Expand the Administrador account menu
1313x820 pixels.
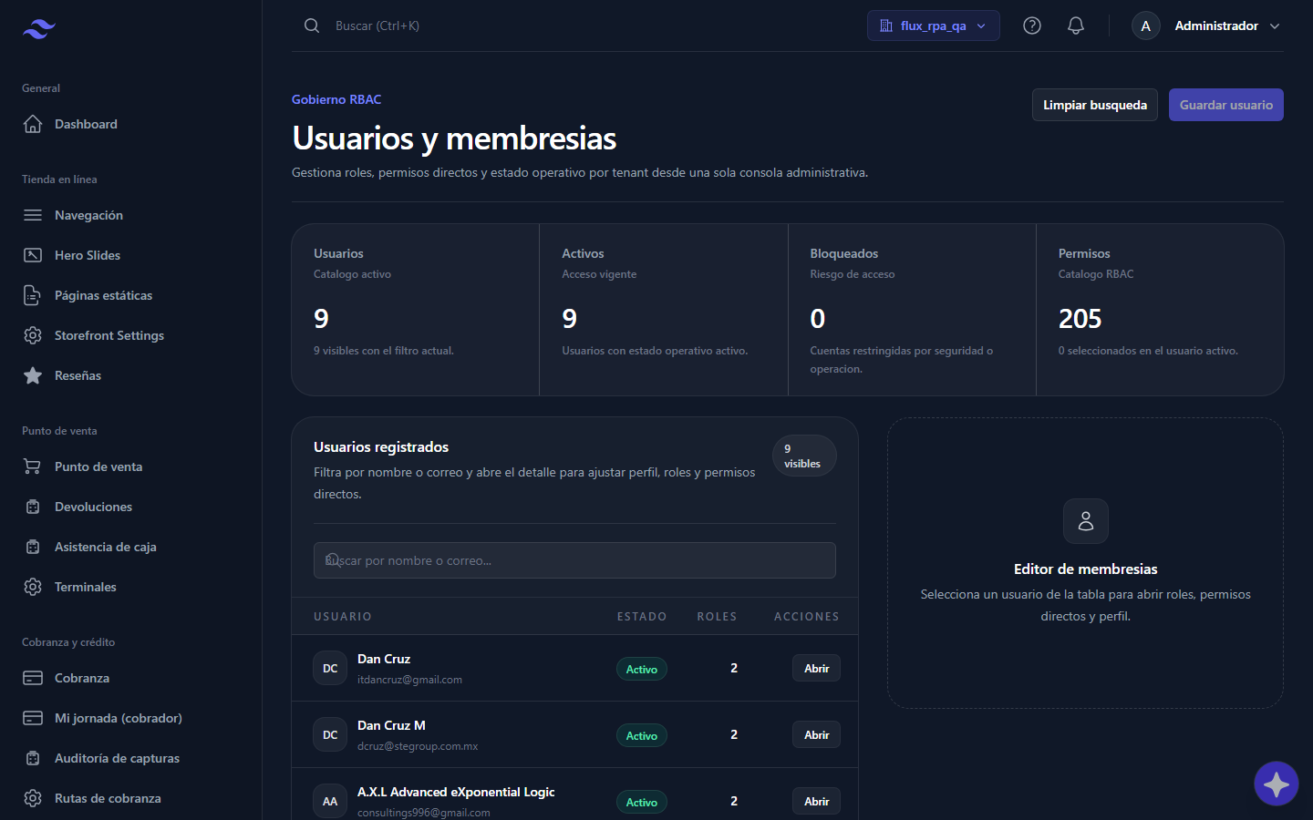[x=1207, y=26]
